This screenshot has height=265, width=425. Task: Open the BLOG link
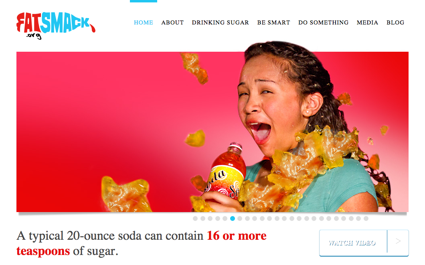click(395, 22)
